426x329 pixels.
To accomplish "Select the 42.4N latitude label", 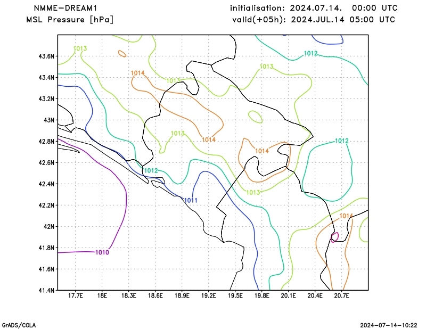I will 46,184.
